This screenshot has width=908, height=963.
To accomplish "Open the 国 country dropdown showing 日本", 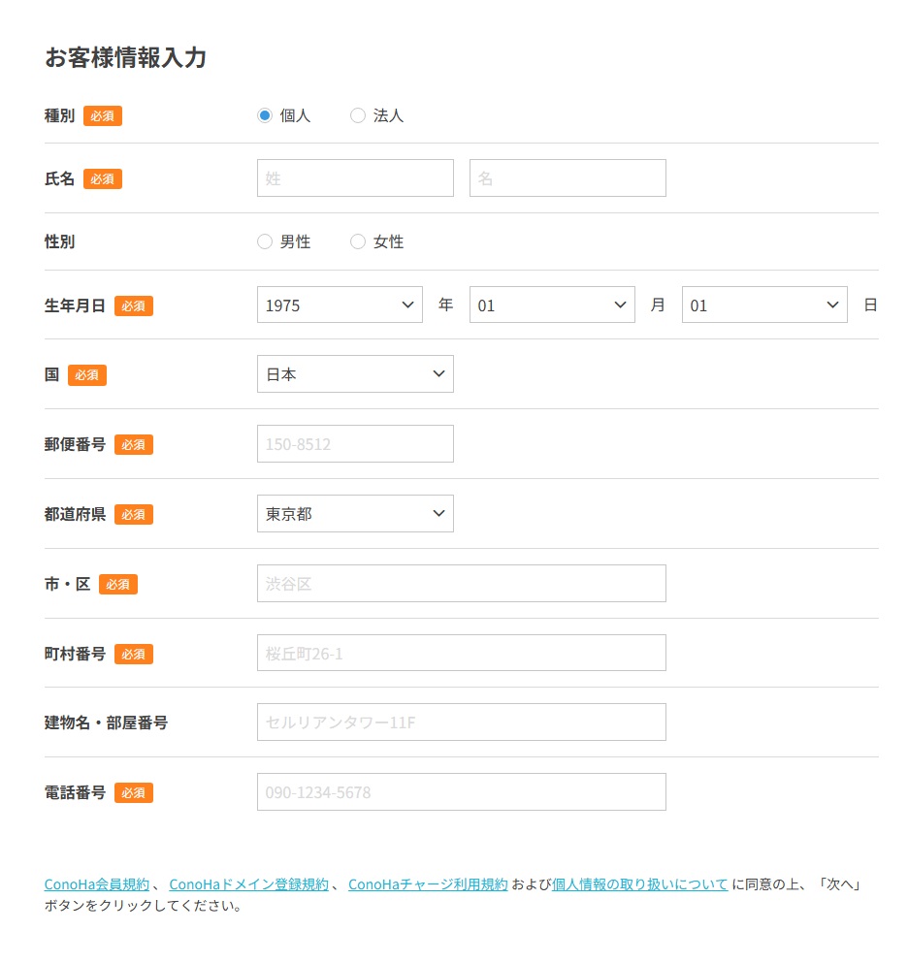I will pyautogui.click(x=355, y=374).
